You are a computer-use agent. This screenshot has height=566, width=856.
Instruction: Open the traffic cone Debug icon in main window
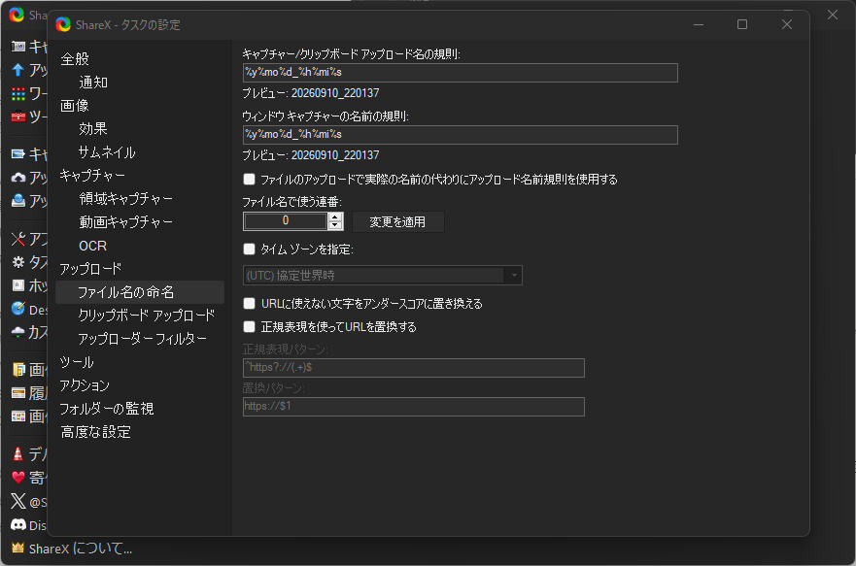[x=18, y=453]
